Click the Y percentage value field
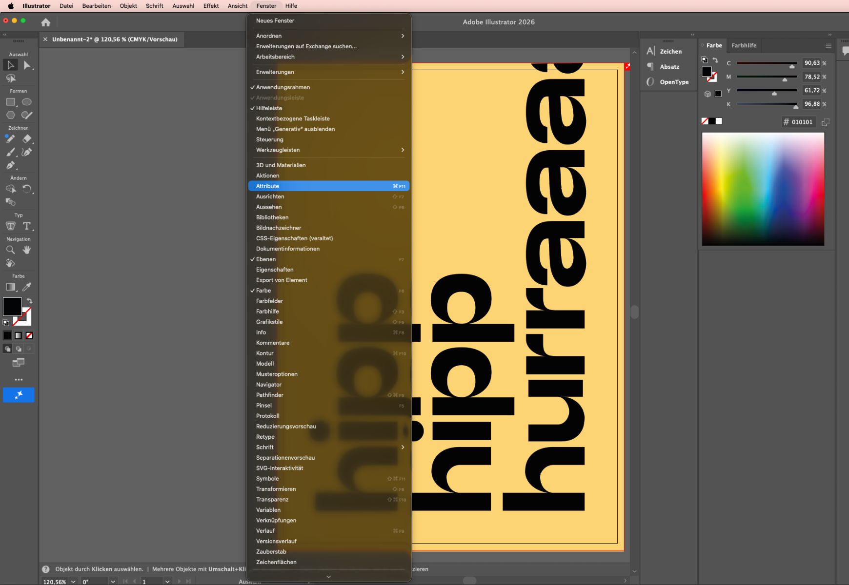Image resolution: width=849 pixels, height=585 pixels. (812, 91)
